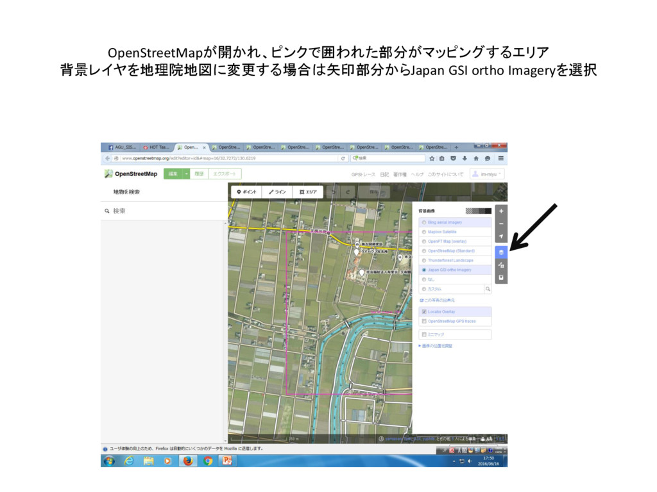Open the im-miyu user account dropdown

(487, 174)
